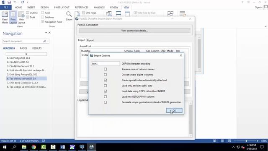268x151 pixels.
Task: Uncheck Load data using COPY rather than INSERT
Action: [x=105, y=91]
